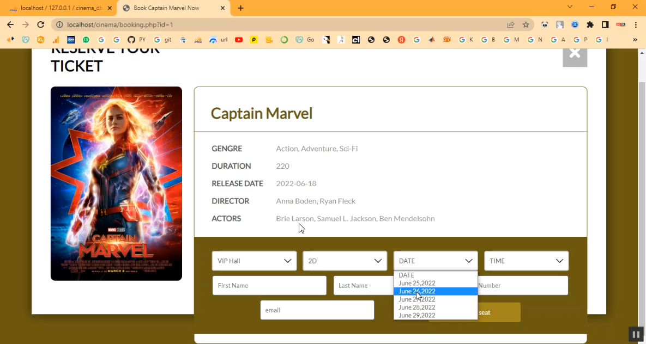Open the TIME dropdown

[526, 261]
